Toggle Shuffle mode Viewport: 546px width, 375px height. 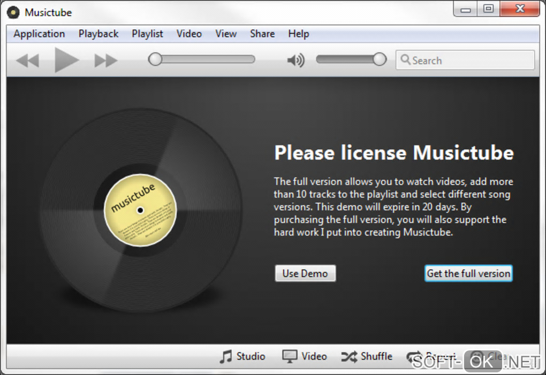click(367, 357)
